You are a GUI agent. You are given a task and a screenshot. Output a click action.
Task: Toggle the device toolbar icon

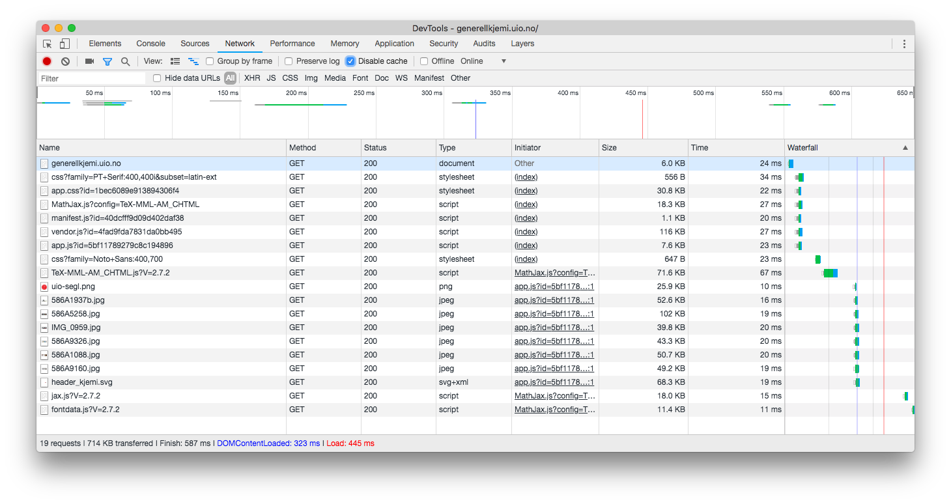(64, 44)
